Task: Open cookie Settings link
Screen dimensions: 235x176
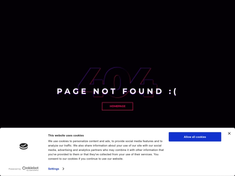Action: (x=54, y=169)
